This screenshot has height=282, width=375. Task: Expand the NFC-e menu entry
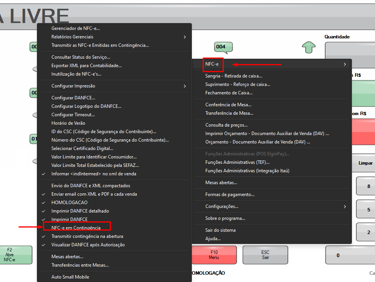(x=271, y=64)
